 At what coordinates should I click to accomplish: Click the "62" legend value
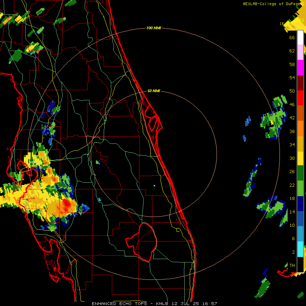[x=292, y=51]
